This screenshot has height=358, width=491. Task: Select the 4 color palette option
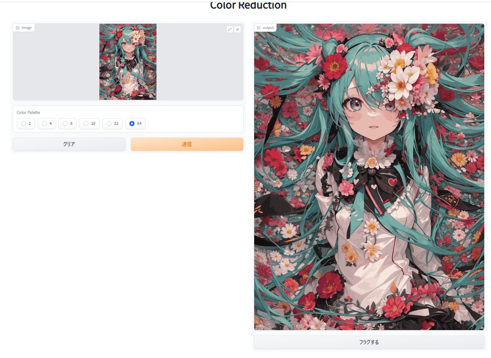(x=47, y=124)
